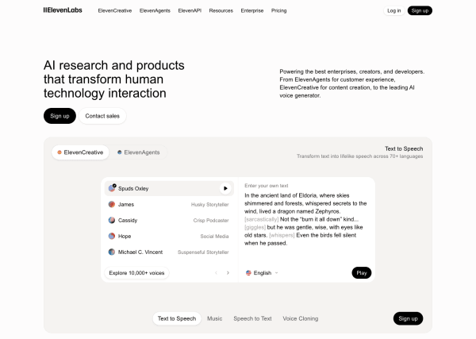The width and height of the screenshot is (476, 339).
Task: Select the Spuds Oxley voice row
Action: tap(169, 188)
